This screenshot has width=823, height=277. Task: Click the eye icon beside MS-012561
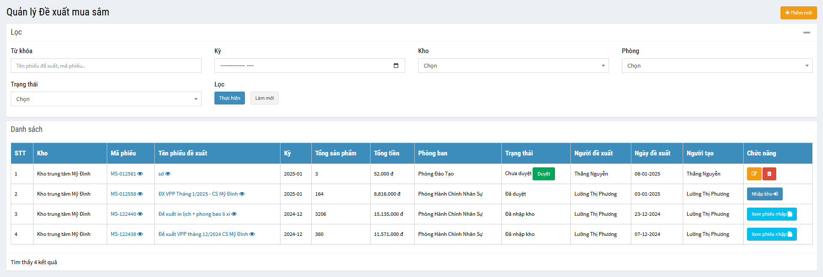point(140,174)
